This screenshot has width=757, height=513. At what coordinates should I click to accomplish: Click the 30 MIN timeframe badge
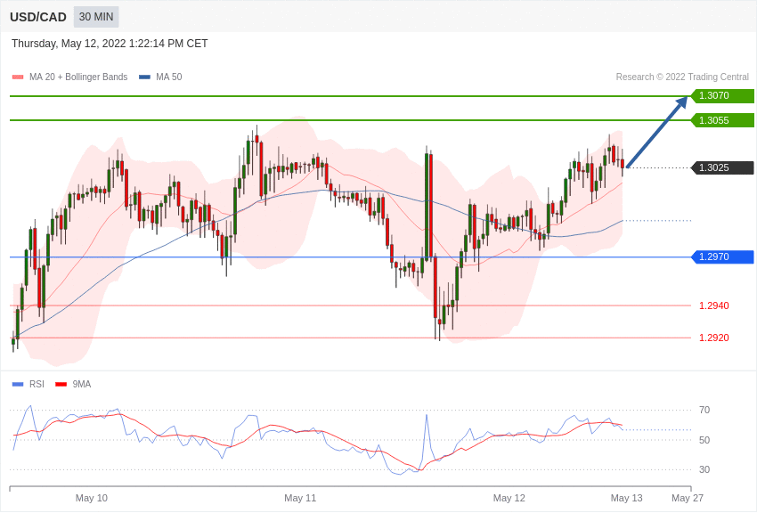click(96, 17)
